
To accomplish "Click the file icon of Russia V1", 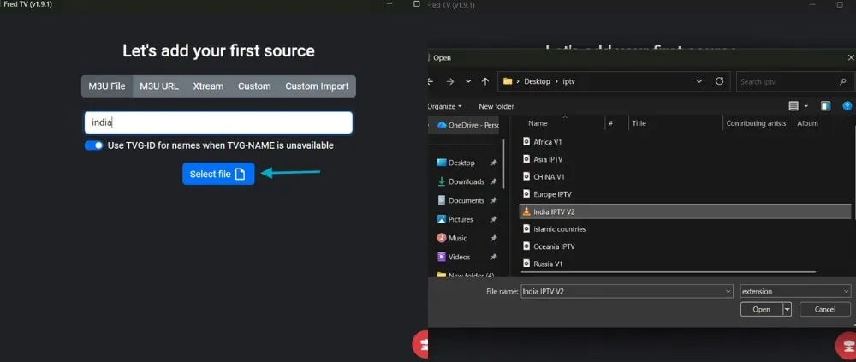I will (x=526, y=264).
